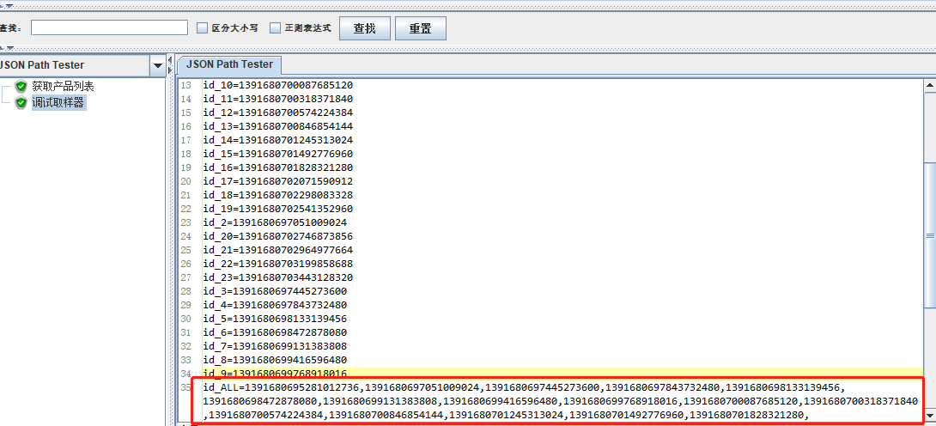This screenshot has height=426, width=936.
Task: Click the collapse arrow at the top-left corner
Action: [9, 5]
